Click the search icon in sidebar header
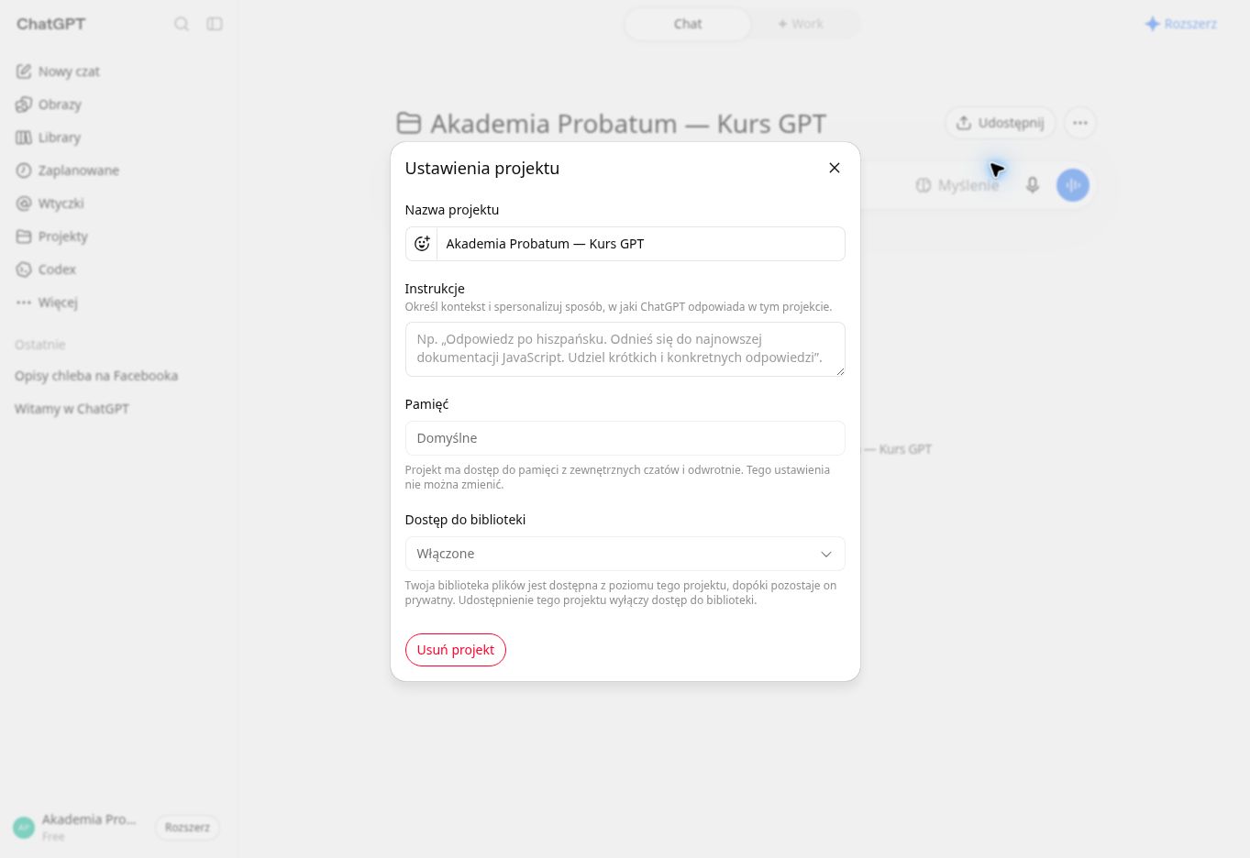1250x858 pixels. pos(182,24)
